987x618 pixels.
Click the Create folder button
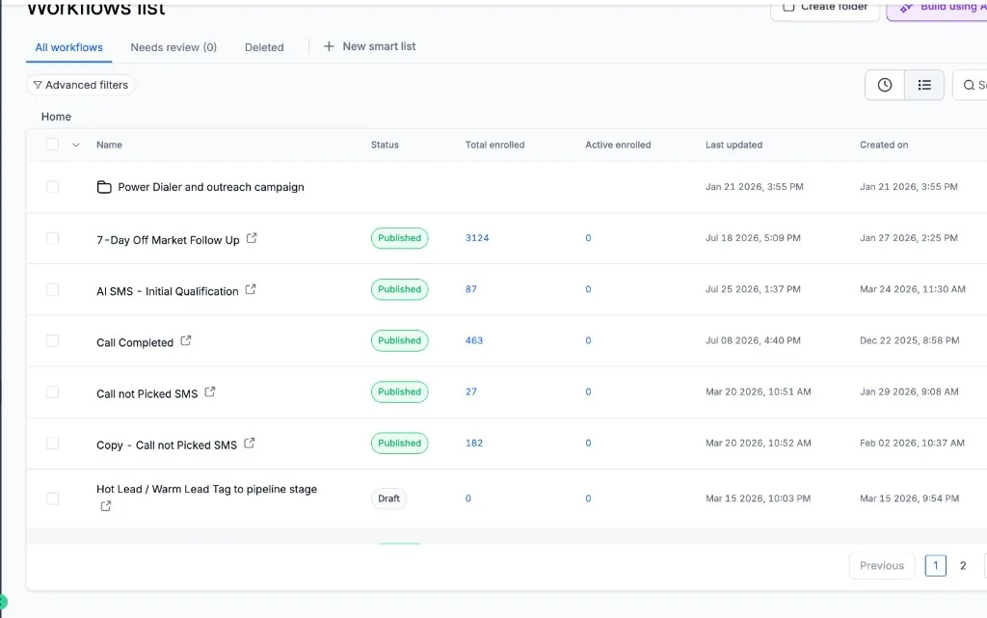click(x=825, y=8)
